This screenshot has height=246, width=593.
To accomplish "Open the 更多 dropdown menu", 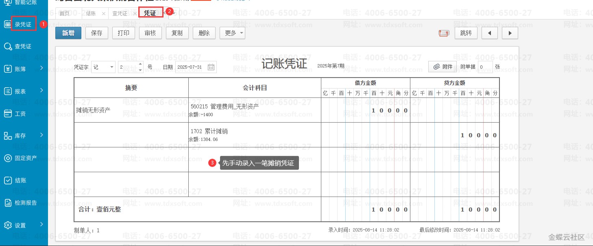I will [x=232, y=33].
